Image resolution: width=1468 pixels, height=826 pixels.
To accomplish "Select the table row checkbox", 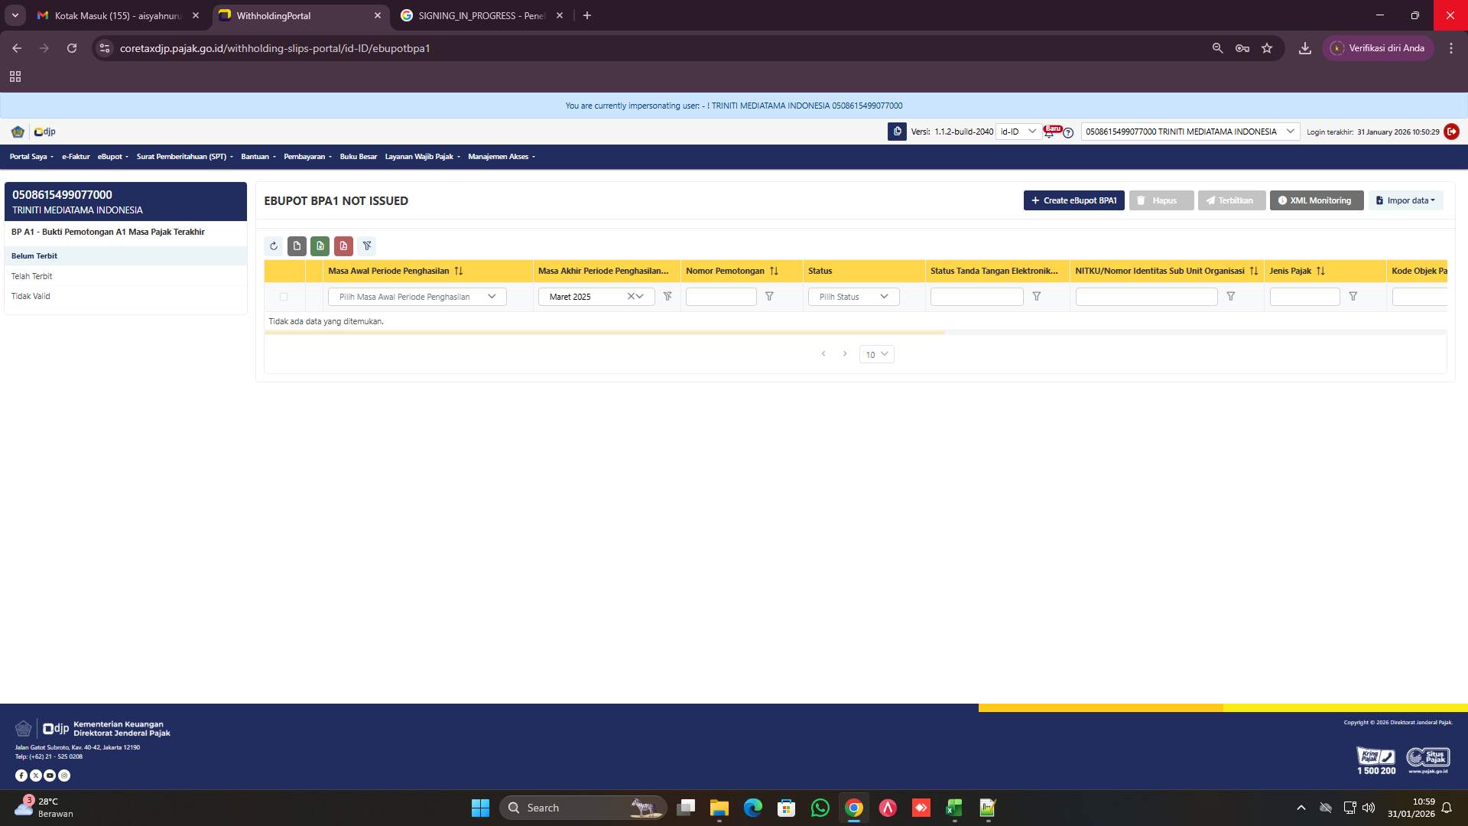I will coord(284,296).
